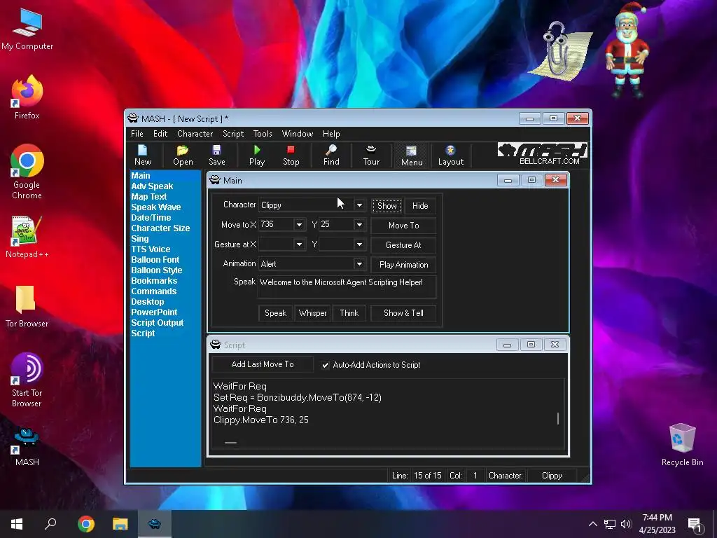Click the Think button
717x538 pixels.
click(349, 313)
